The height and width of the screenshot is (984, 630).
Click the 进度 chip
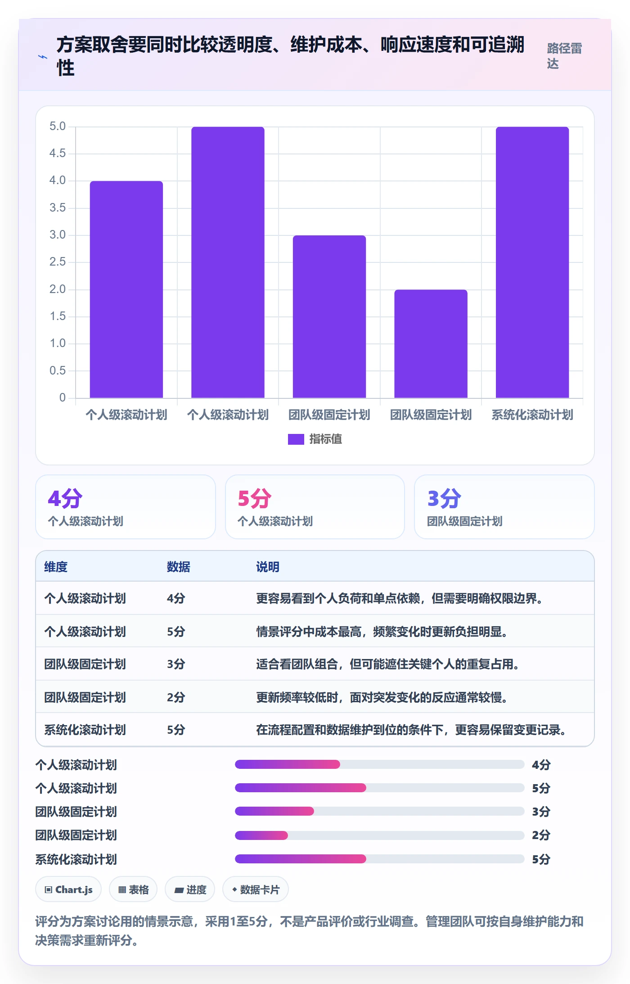190,889
